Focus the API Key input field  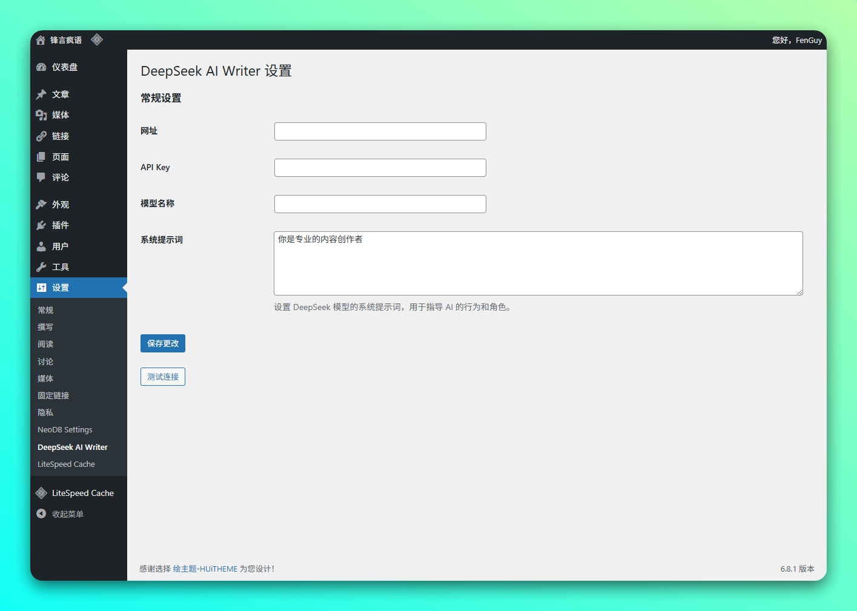coord(380,168)
